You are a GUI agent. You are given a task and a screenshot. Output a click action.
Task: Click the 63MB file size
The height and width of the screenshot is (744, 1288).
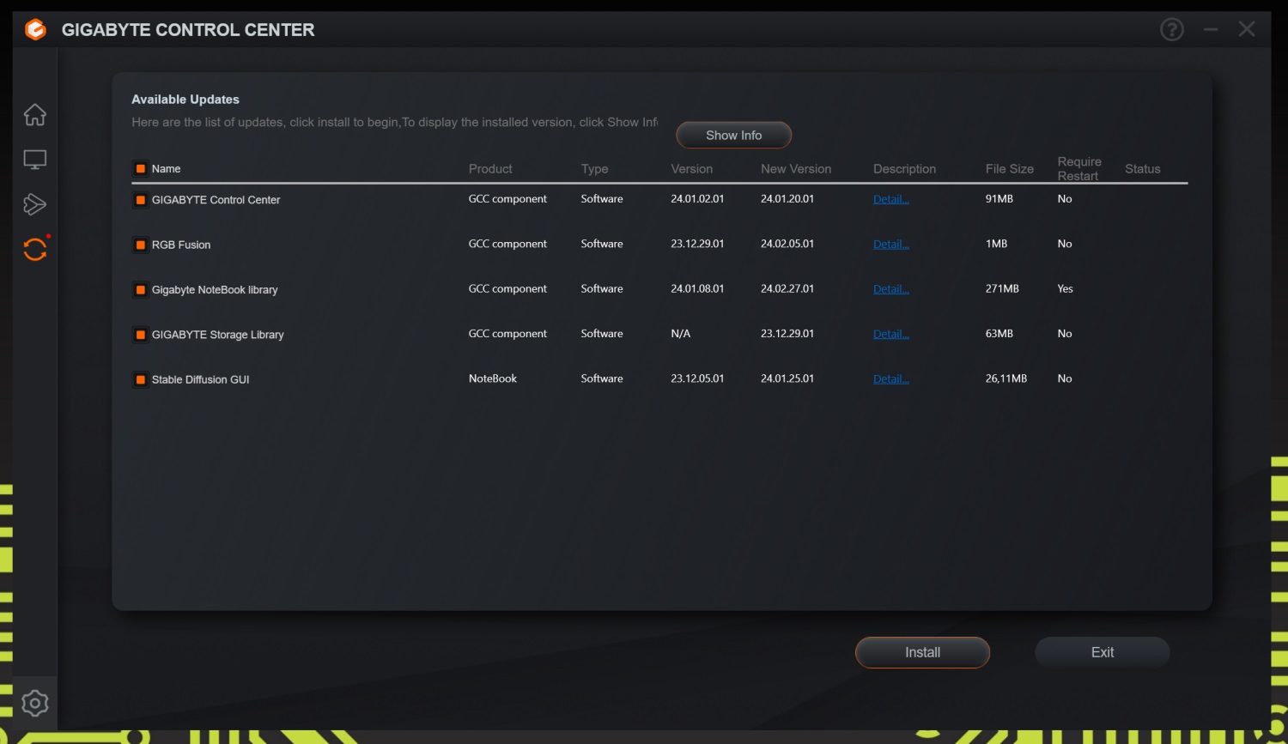[999, 334]
